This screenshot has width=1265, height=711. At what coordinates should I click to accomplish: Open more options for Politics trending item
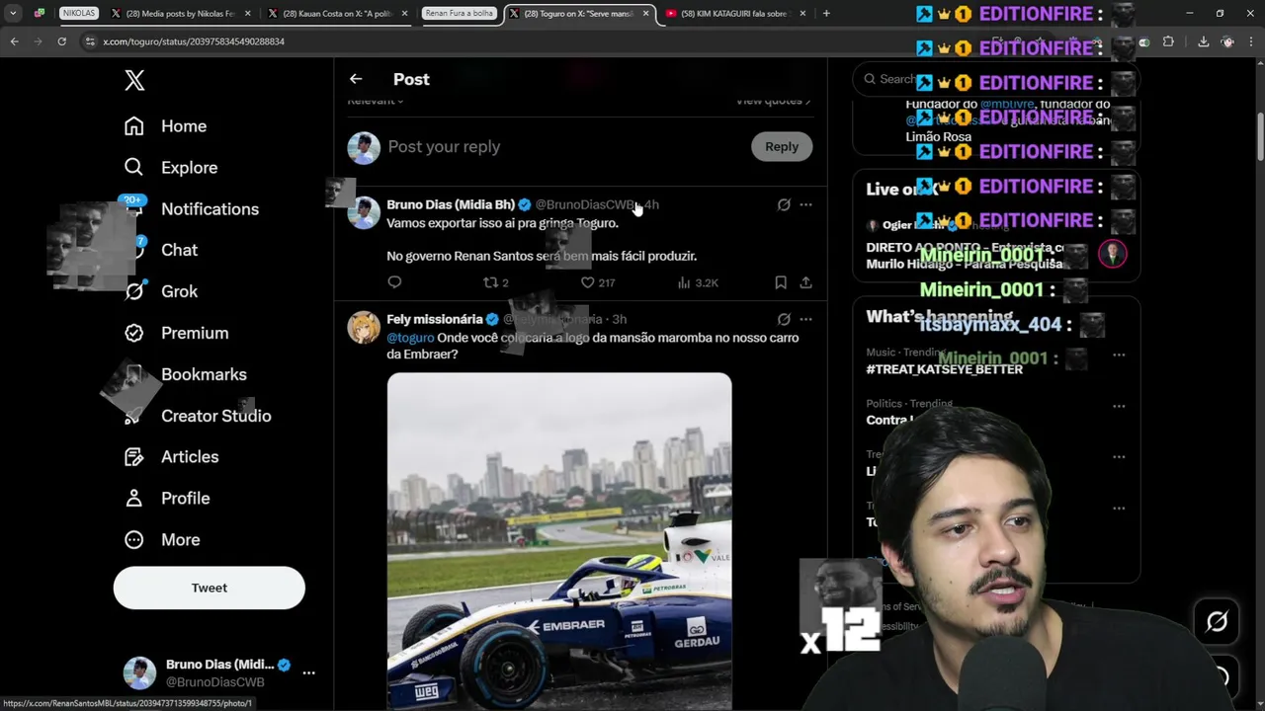click(x=1119, y=406)
